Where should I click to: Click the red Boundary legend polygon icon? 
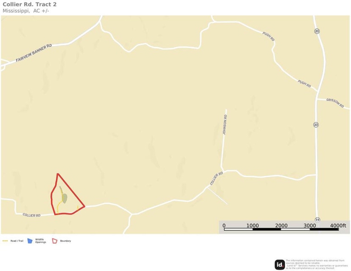55,241
